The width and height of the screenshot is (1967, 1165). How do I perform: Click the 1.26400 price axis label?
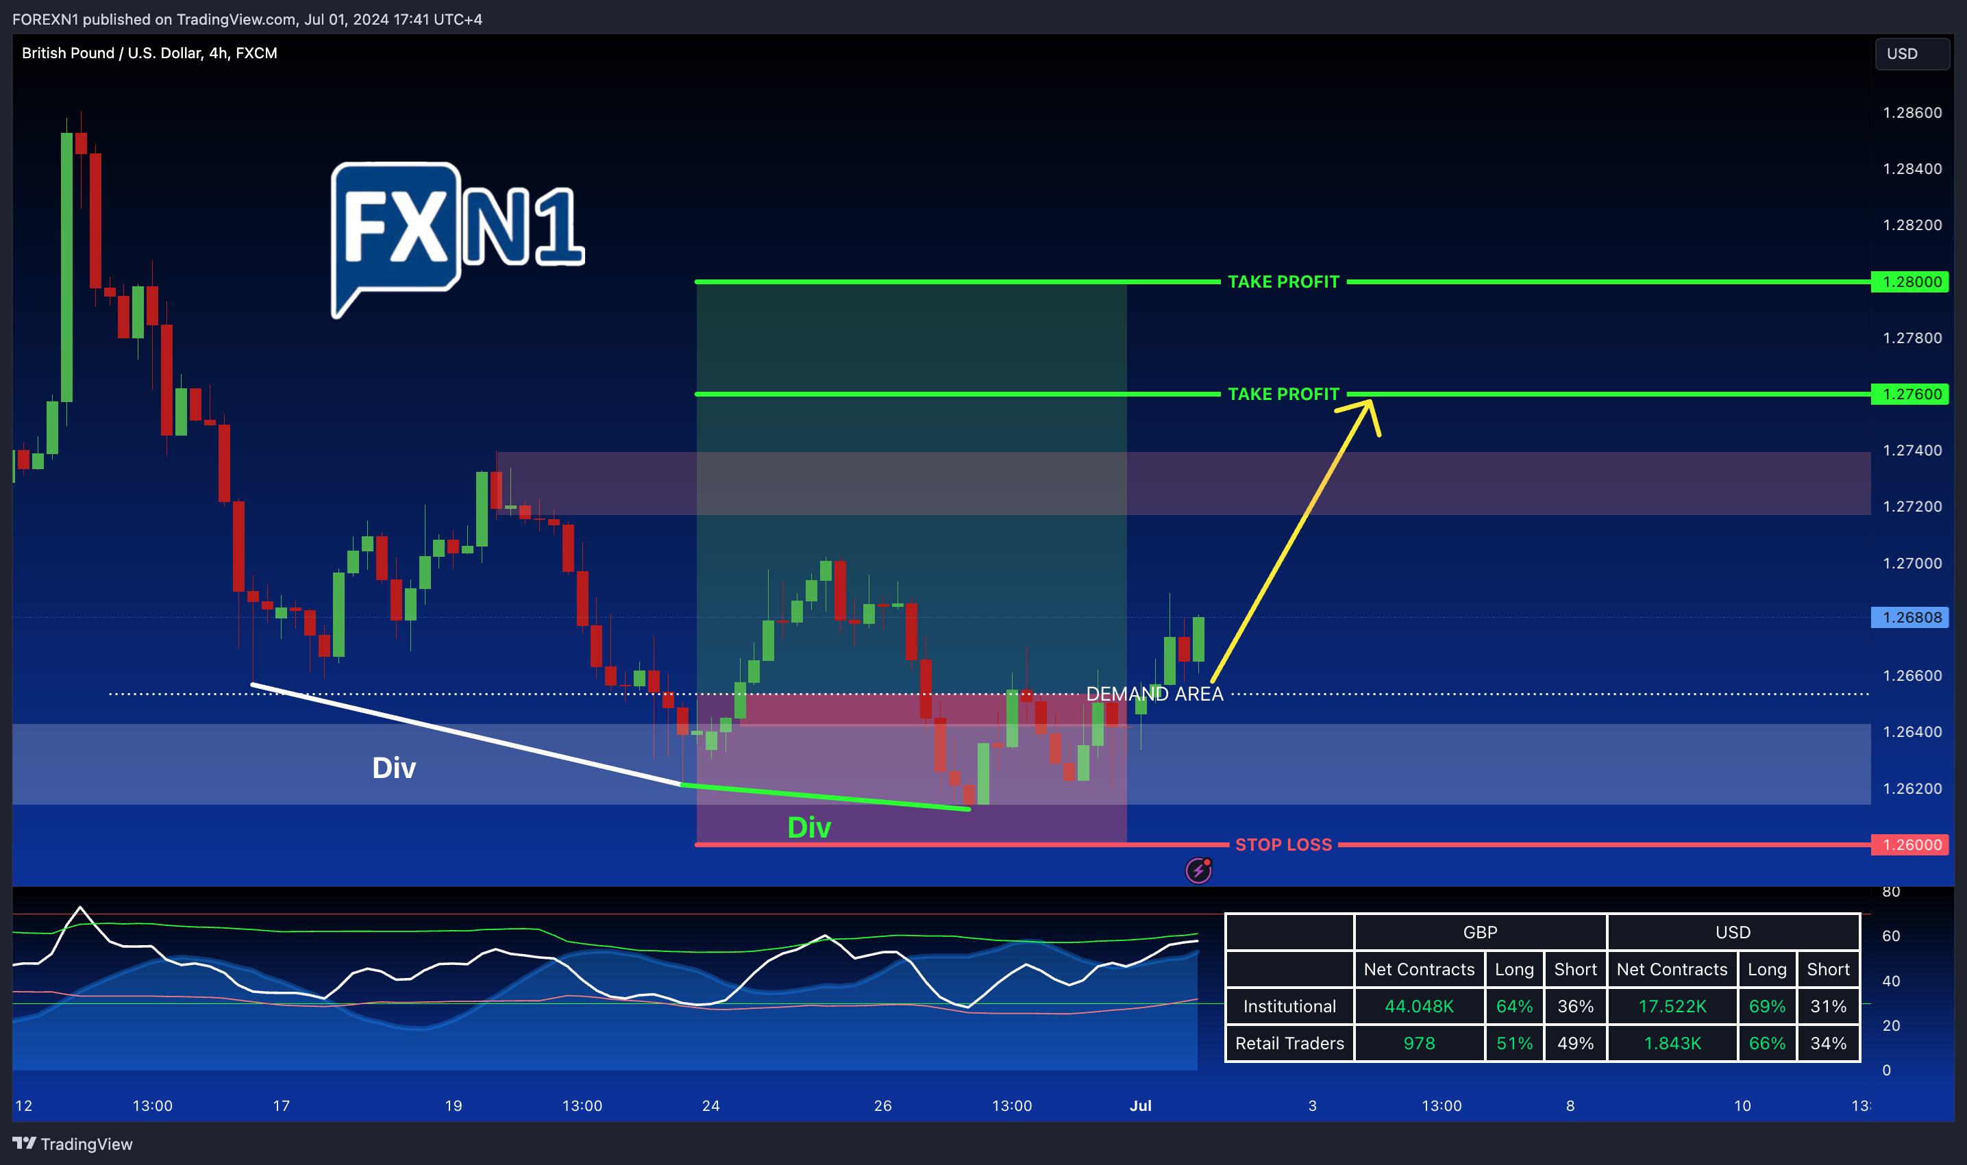click(1912, 731)
